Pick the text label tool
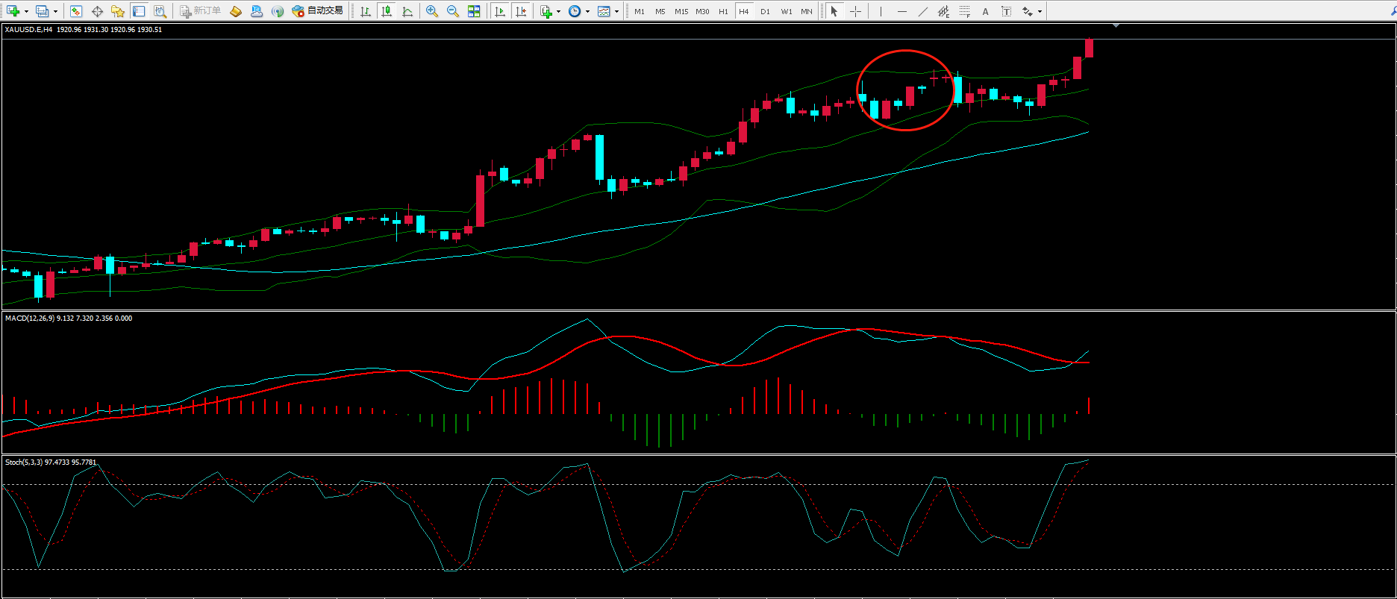1397x599 pixels. coord(985,11)
